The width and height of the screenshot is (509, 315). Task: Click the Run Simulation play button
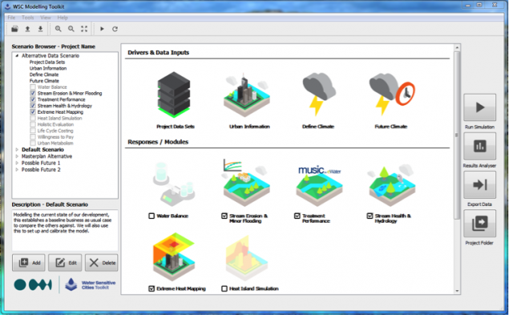coord(480,107)
